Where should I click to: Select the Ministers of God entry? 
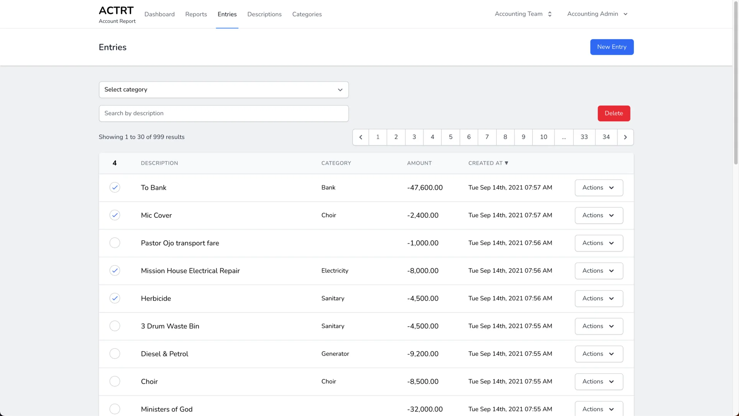pyautogui.click(x=115, y=409)
